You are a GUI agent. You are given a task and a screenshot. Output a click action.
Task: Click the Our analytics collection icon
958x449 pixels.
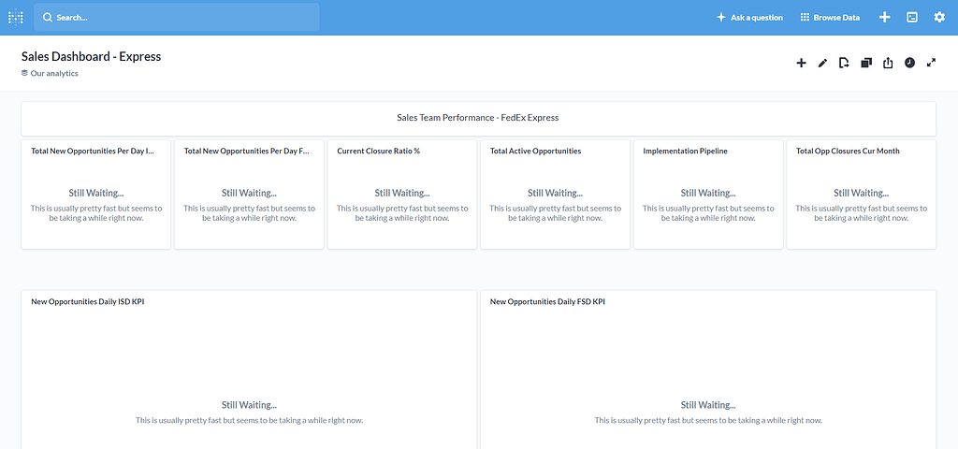coord(24,73)
